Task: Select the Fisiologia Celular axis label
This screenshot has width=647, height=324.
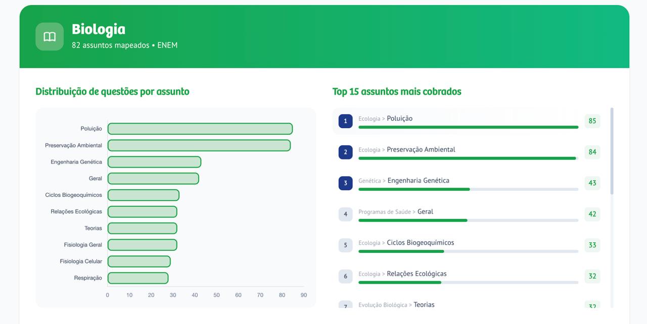Action: point(82,261)
